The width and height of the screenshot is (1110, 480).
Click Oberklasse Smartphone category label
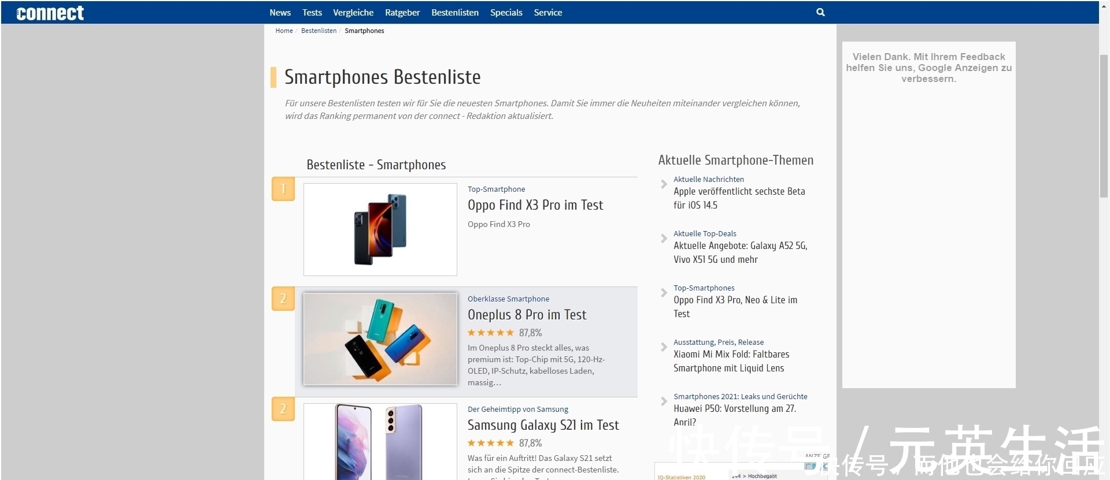tap(509, 299)
